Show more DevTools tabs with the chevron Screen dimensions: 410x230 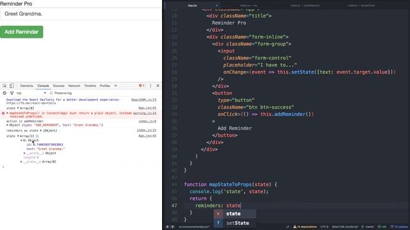point(115,86)
